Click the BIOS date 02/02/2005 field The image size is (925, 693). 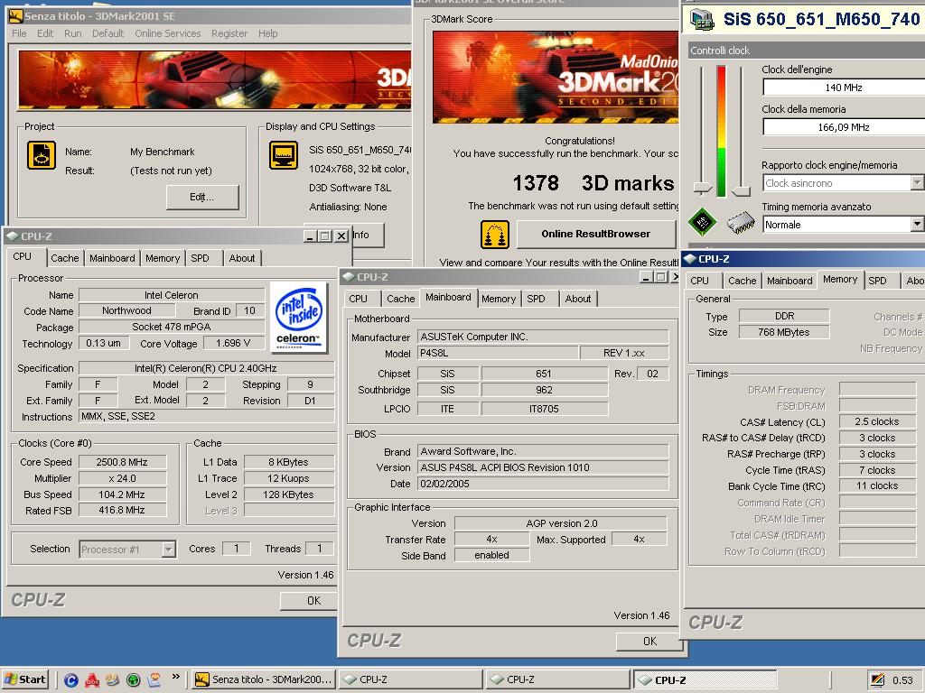click(x=543, y=484)
